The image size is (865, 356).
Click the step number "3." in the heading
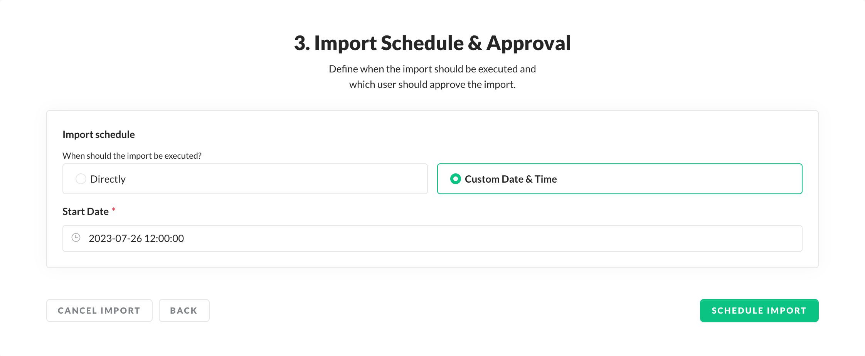coord(302,43)
